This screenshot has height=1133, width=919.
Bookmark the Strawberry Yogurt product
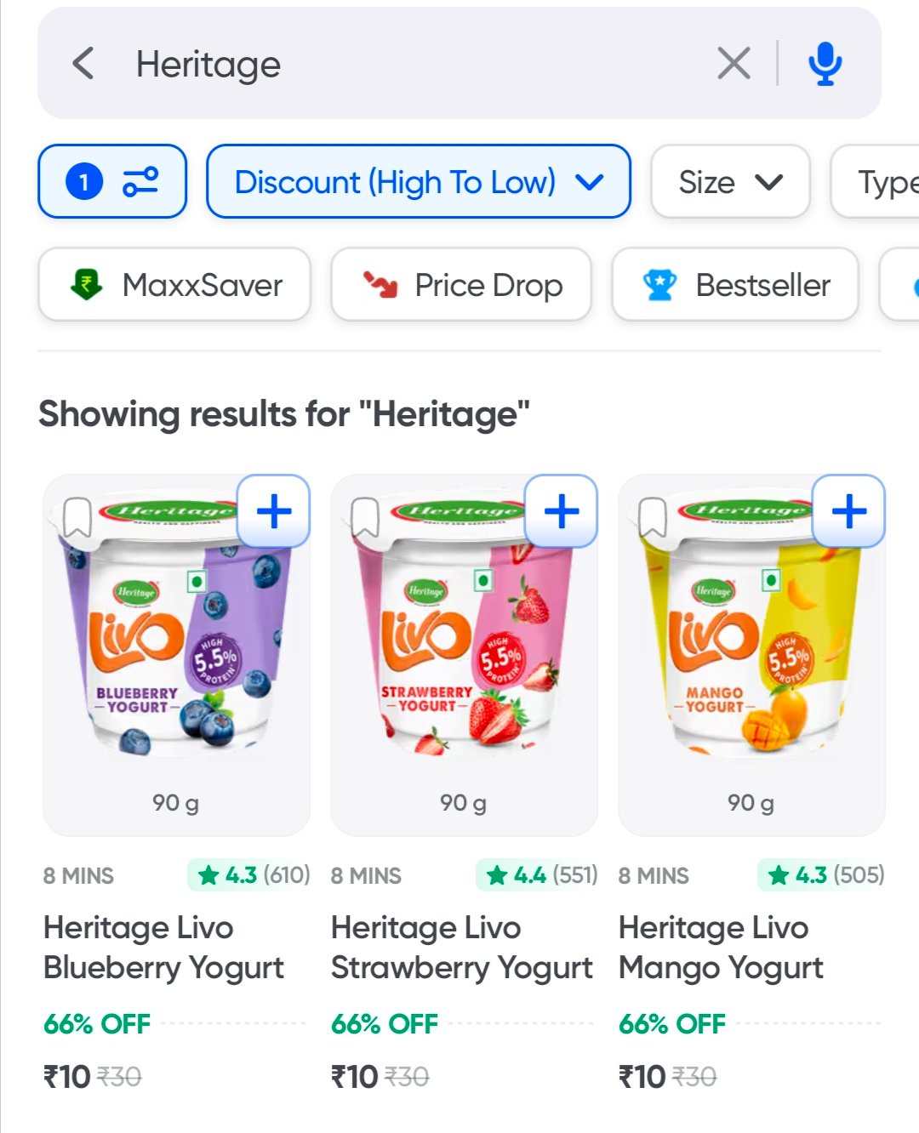click(x=365, y=517)
